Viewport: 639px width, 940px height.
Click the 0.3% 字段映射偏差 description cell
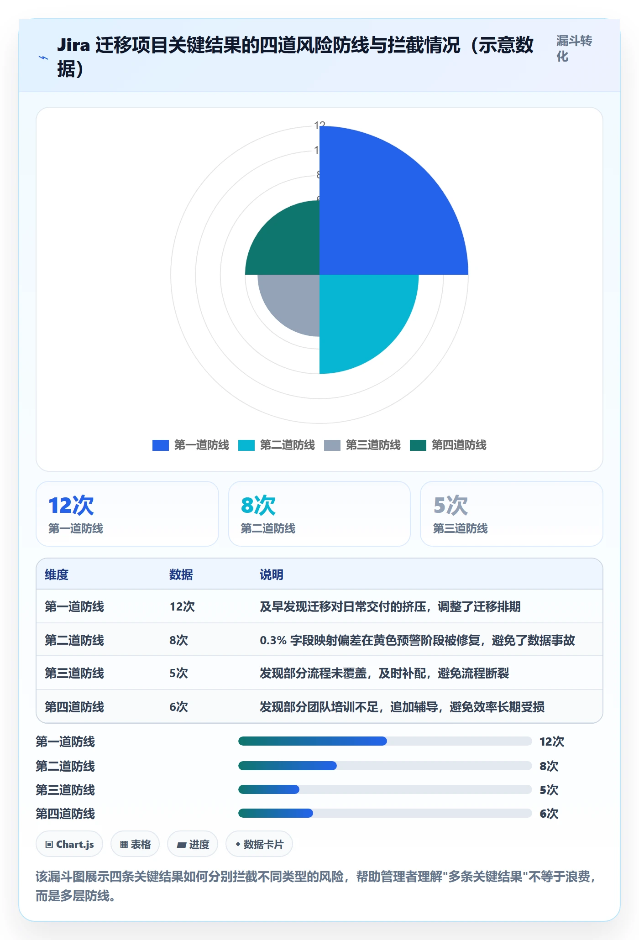click(x=417, y=640)
